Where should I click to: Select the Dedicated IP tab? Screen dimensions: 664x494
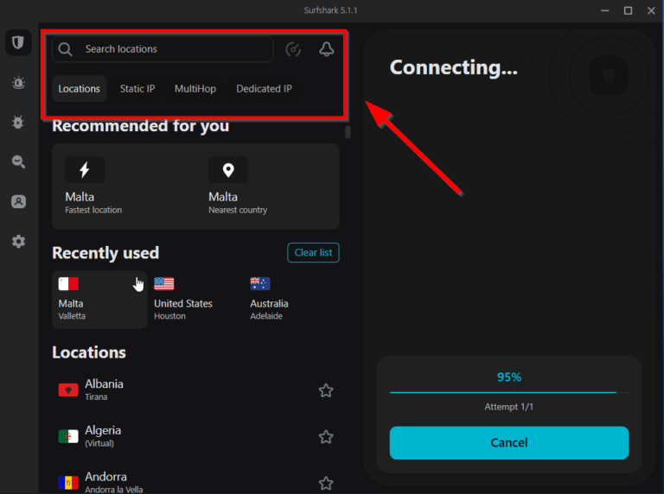264,89
